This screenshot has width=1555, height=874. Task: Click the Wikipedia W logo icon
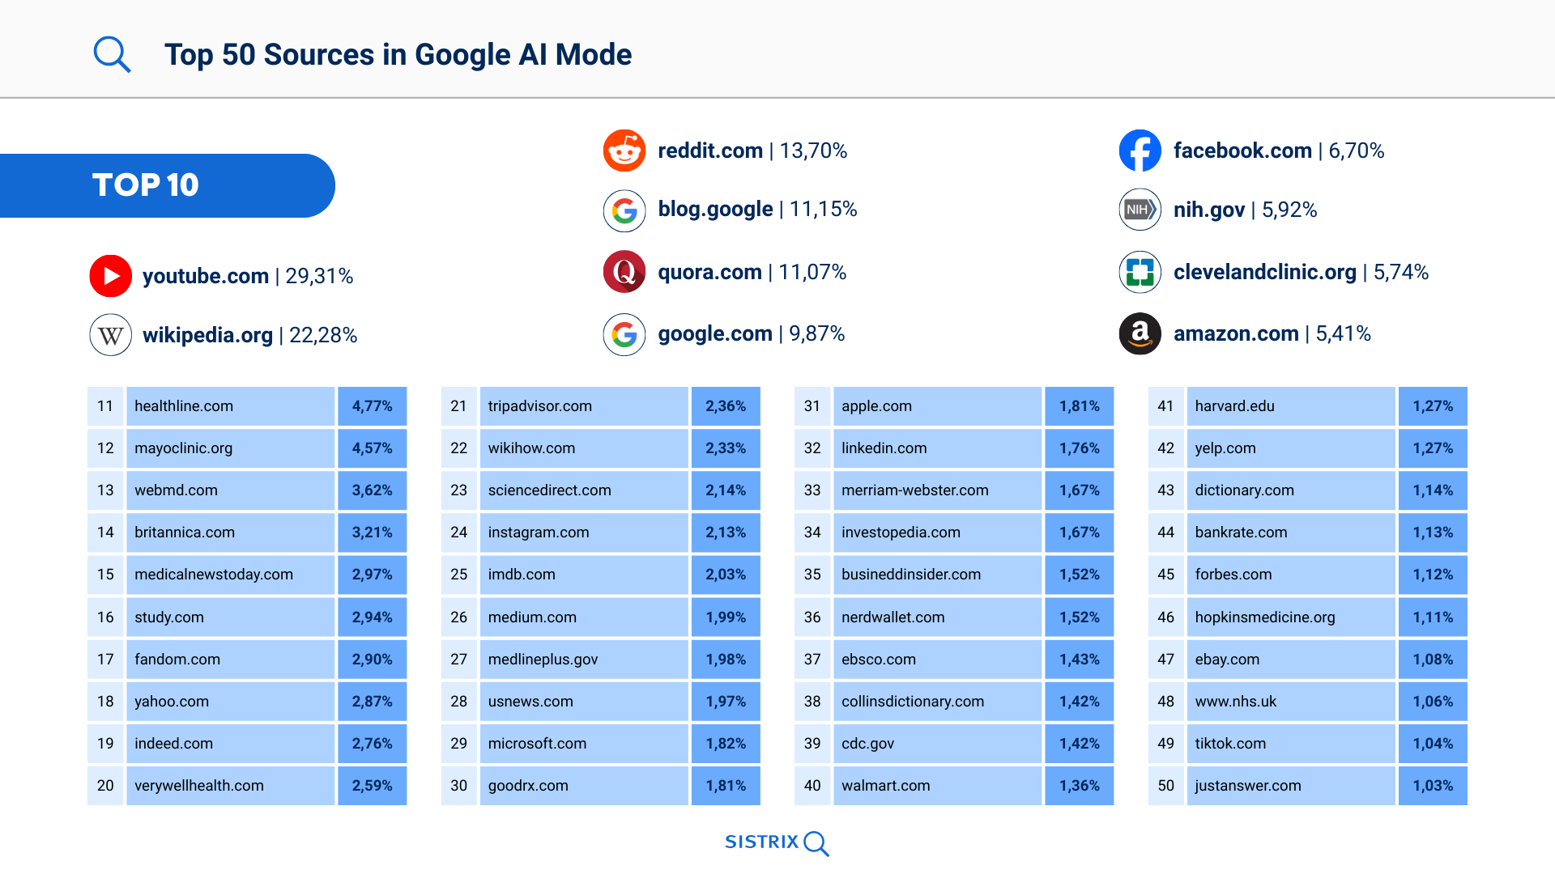tap(111, 335)
